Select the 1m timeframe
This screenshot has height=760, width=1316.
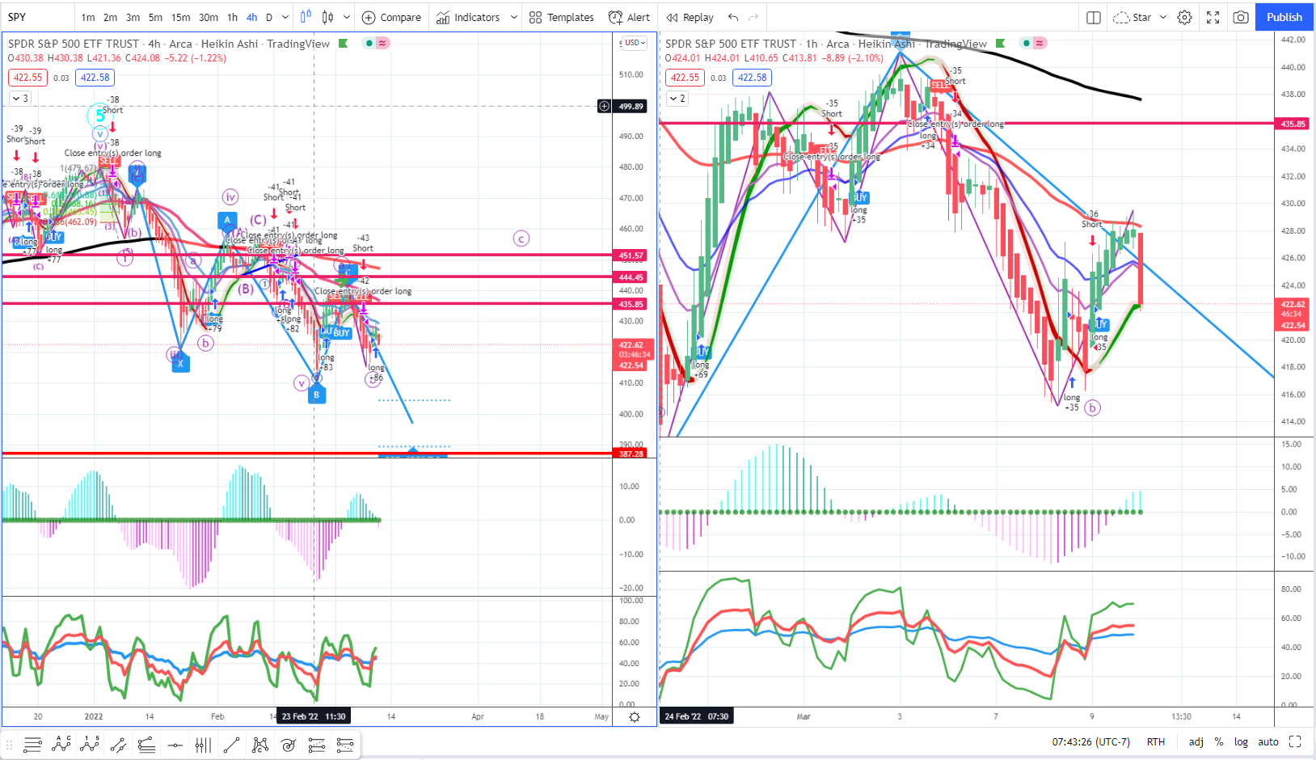coord(88,17)
